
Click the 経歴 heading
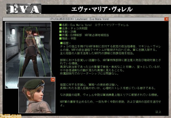coord(65,43)
